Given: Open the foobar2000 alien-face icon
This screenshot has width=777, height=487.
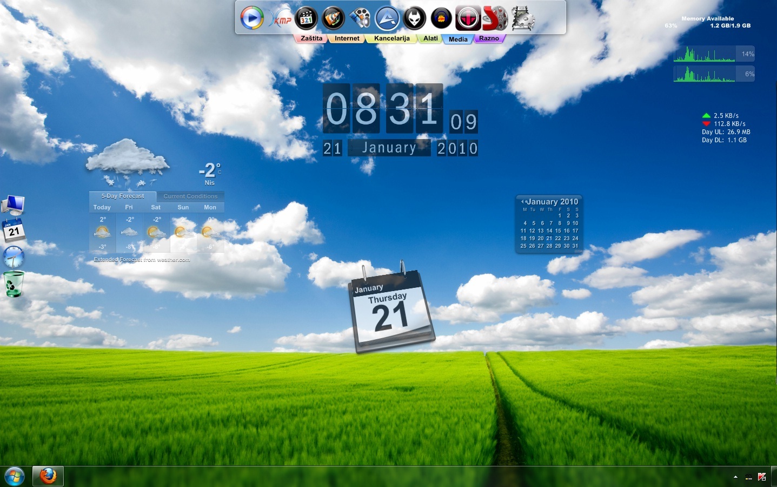Looking at the screenshot, I should click(414, 18).
